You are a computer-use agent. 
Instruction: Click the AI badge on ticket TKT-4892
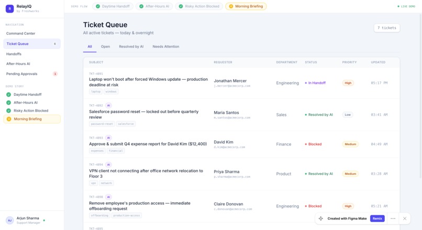tap(108, 106)
